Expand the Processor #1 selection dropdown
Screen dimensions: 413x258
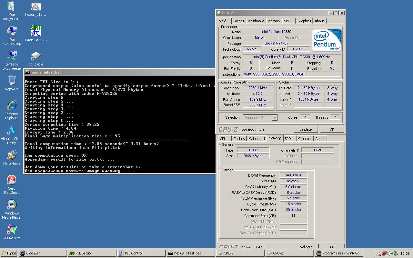275,118
